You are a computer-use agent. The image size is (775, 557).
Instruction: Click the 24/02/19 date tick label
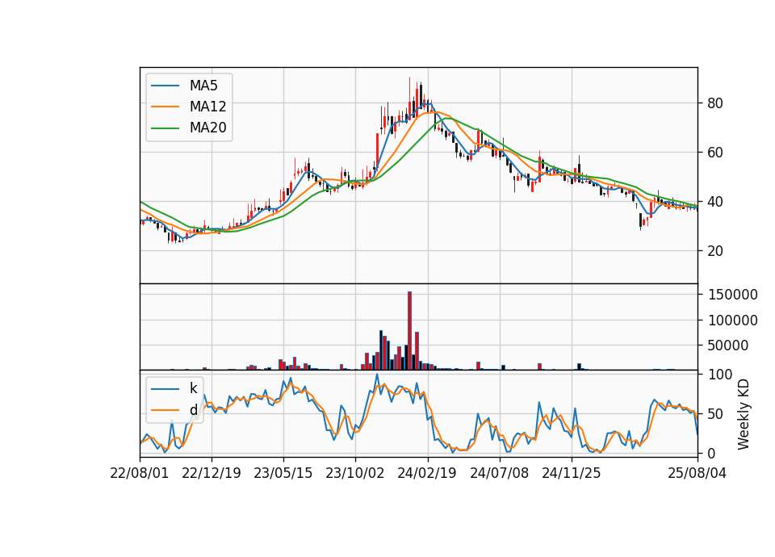(427, 473)
